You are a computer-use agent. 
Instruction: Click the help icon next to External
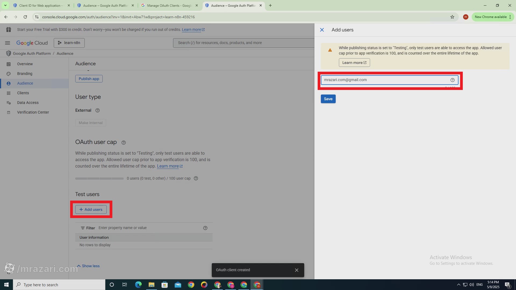(97, 110)
